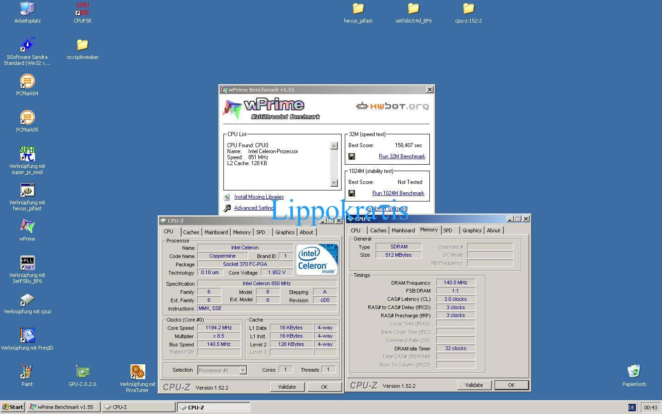Click the save icon for the 1024M score
Screen dimensions: 662x414
(x=352, y=193)
